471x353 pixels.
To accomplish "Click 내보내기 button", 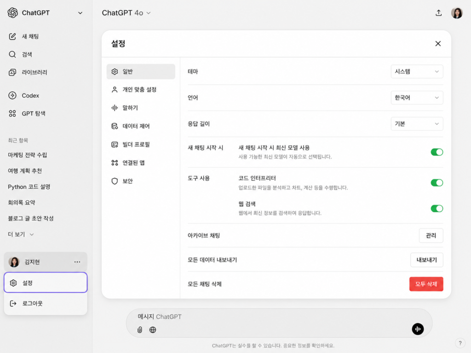I will [x=426, y=260].
